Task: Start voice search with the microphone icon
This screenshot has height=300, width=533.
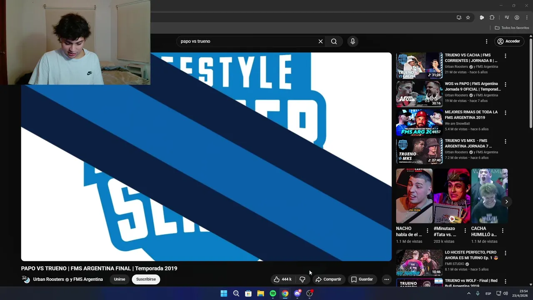Action: (353, 41)
